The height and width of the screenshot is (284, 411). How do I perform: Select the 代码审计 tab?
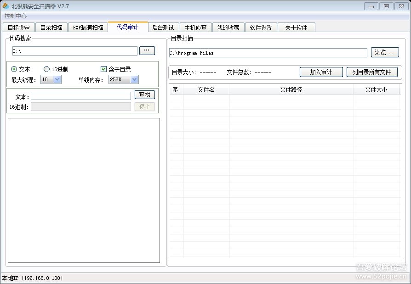coord(128,27)
